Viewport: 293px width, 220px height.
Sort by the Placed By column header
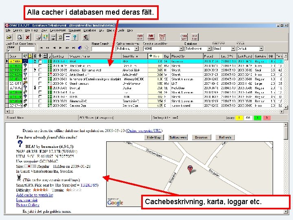(187, 56)
